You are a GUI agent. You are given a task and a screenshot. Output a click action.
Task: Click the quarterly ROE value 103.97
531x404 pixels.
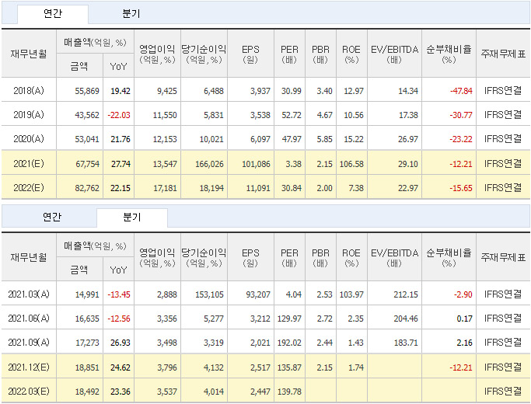[351, 294]
